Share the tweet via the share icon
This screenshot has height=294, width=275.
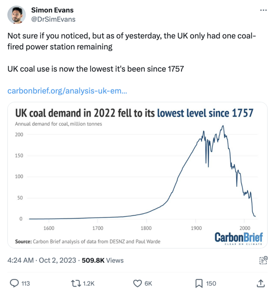tap(261, 283)
